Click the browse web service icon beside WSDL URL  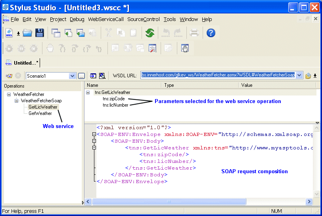308,76
